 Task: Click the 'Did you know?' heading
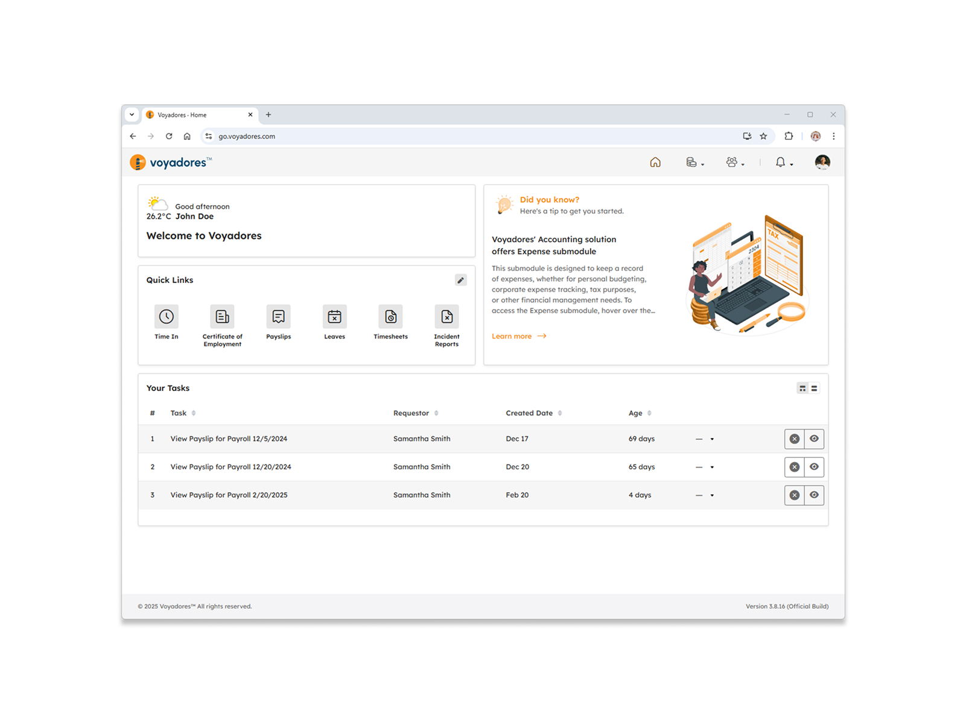tap(550, 200)
